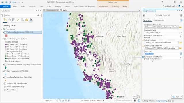The height and width of the screenshot is (103, 184).
Task: Collapse the Cooperative Observer Program stations legend
Action: [x=3, y=64]
